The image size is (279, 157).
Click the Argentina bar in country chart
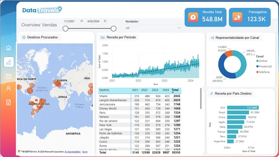231,141
